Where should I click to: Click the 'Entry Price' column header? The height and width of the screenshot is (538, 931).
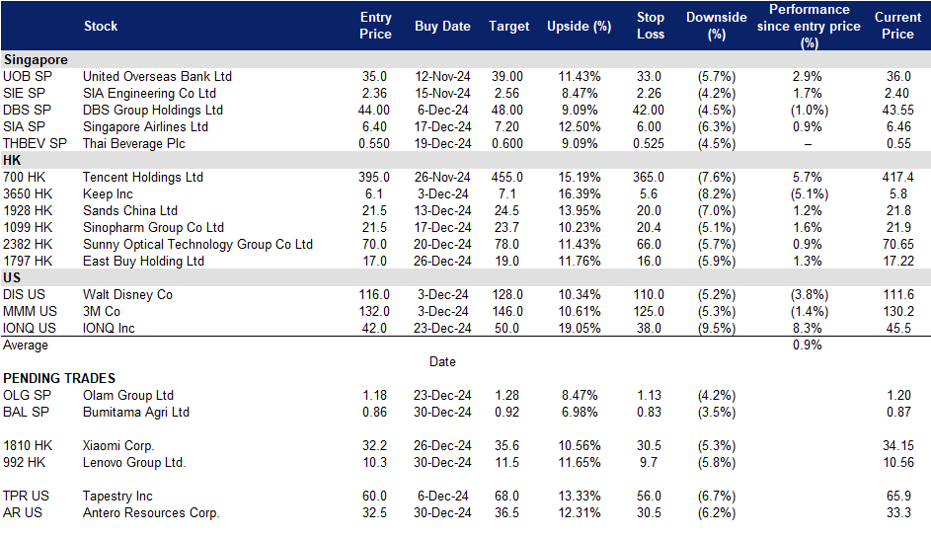[375, 26]
